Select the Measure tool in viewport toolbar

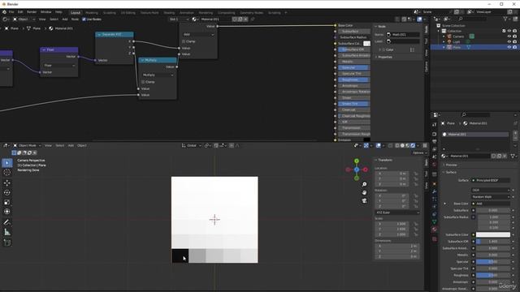point(7,233)
